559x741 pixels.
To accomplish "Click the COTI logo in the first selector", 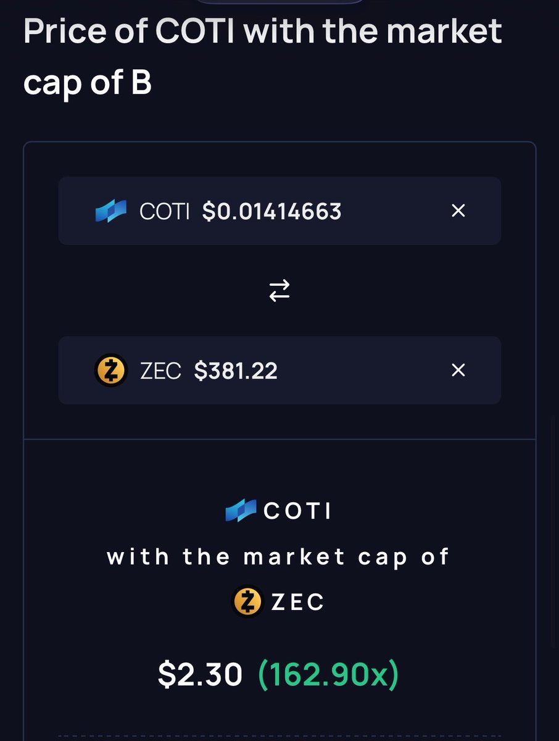I will (x=111, y=211).
